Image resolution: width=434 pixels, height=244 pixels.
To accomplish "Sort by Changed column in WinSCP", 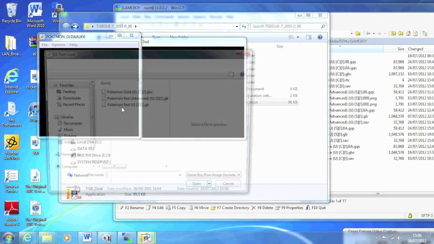I will click(x=415, y=49).
